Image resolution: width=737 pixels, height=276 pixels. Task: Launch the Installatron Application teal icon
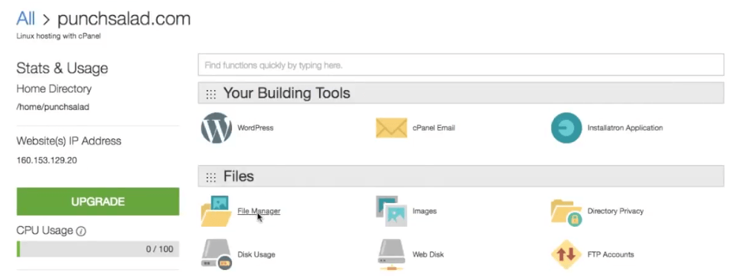[567, 128]
